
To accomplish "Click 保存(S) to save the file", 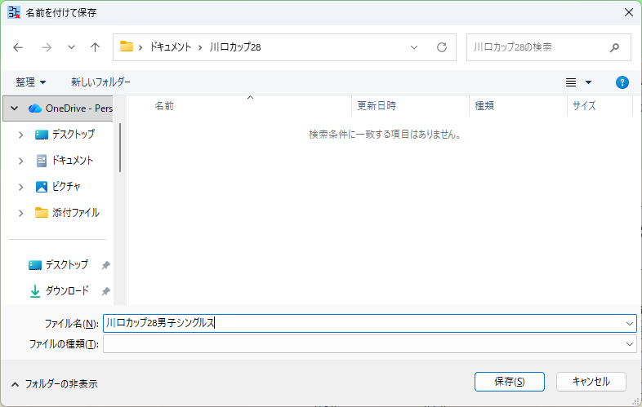I will 510,382.
